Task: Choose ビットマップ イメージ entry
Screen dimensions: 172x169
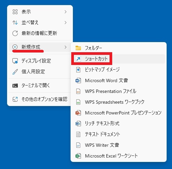Action: click(x=119, y=70)
